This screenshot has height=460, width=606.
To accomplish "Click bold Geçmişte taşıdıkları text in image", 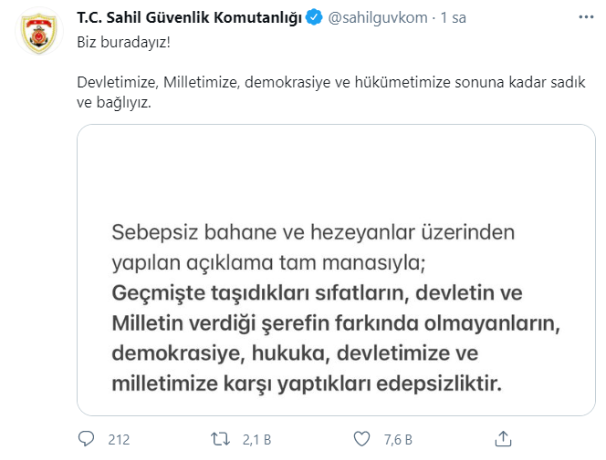I will 317,292.
